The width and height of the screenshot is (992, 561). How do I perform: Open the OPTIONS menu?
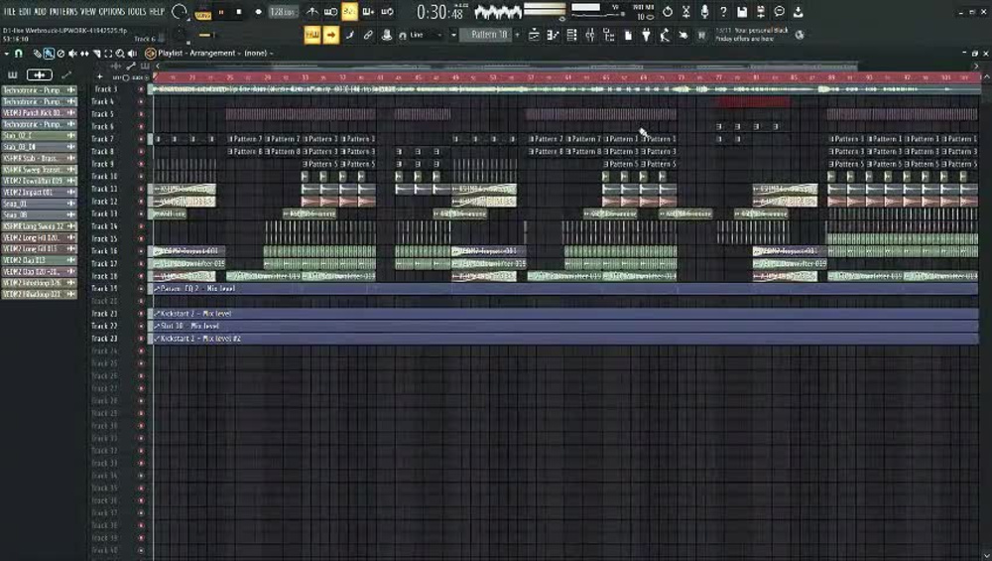tap(112, 11)
